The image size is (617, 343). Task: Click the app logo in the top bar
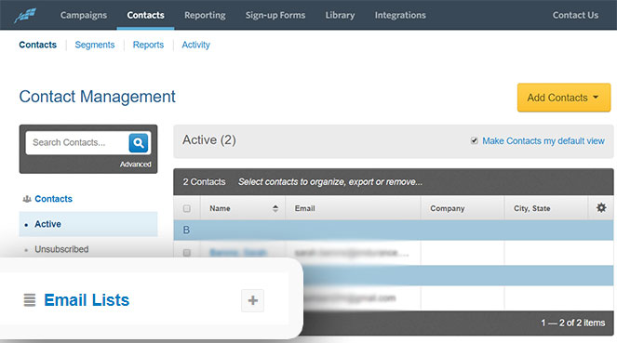coord(25,15)
